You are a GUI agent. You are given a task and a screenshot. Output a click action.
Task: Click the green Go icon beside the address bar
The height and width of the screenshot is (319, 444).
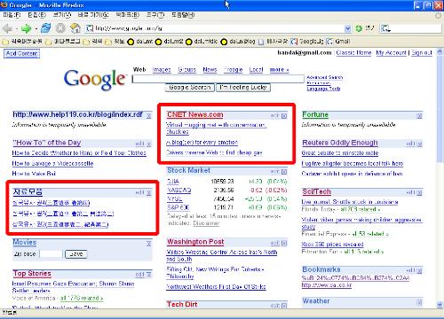coord(359,28)
